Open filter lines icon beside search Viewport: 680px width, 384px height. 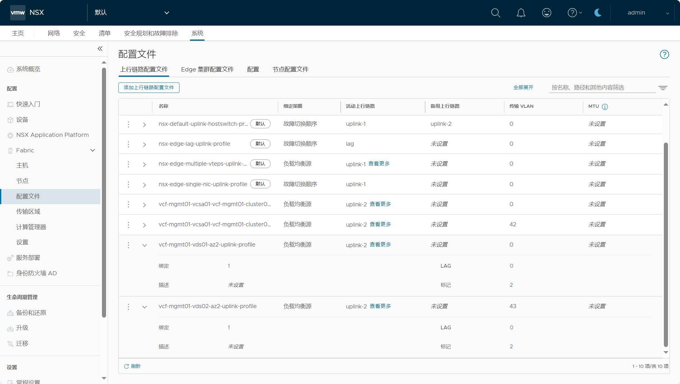pos(663,88)
